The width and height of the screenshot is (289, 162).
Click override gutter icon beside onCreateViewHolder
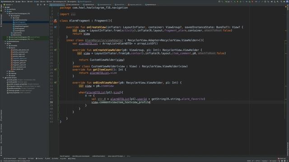pyautogui.click(x=55, y=50)
